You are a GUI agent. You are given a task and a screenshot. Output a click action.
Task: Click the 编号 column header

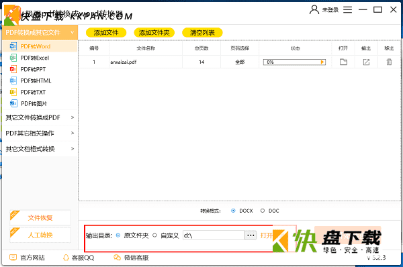point(94,48)
